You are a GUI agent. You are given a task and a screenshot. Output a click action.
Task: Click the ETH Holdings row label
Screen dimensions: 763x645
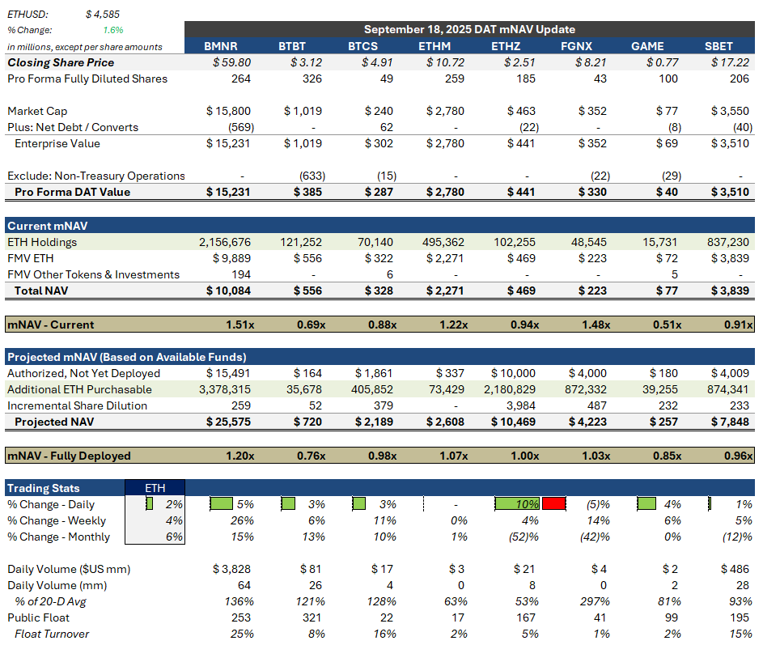click(42, 242)
